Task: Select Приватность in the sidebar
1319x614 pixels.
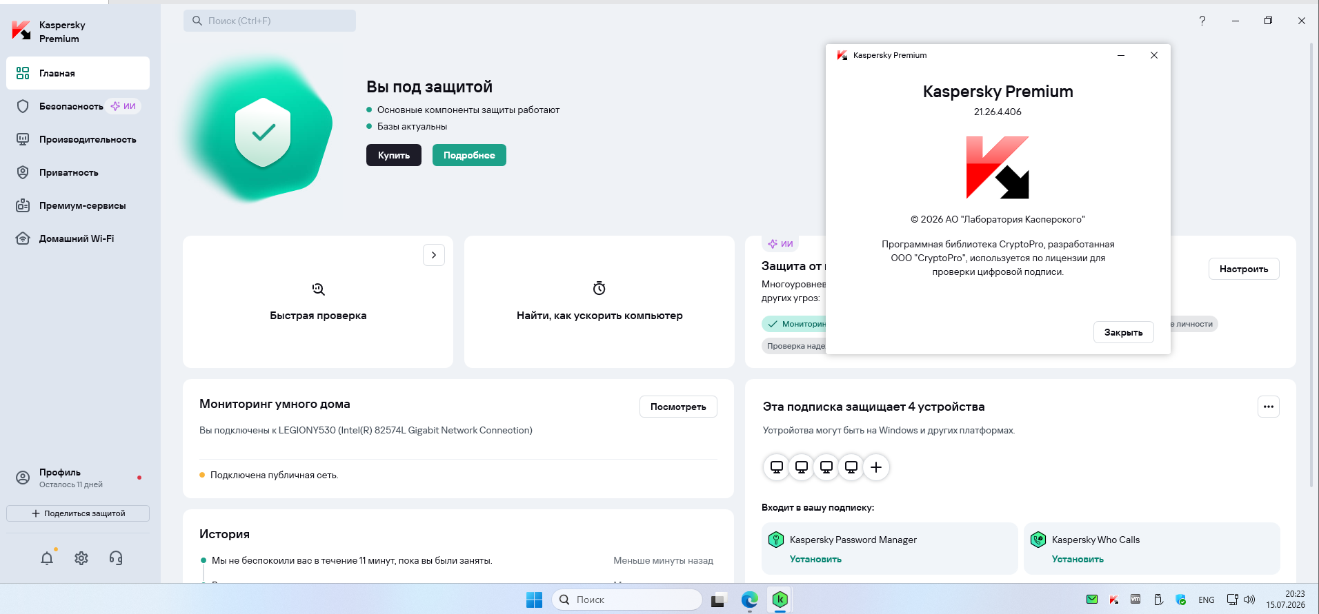Action: (78, 172)
